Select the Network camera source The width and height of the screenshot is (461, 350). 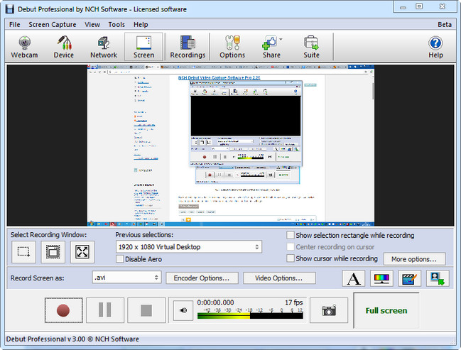pyautogui.click(x=104, y=47)
